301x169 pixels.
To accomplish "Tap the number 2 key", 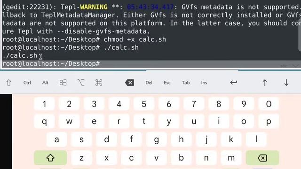I will pyautogui.click(x=69, y=104).
